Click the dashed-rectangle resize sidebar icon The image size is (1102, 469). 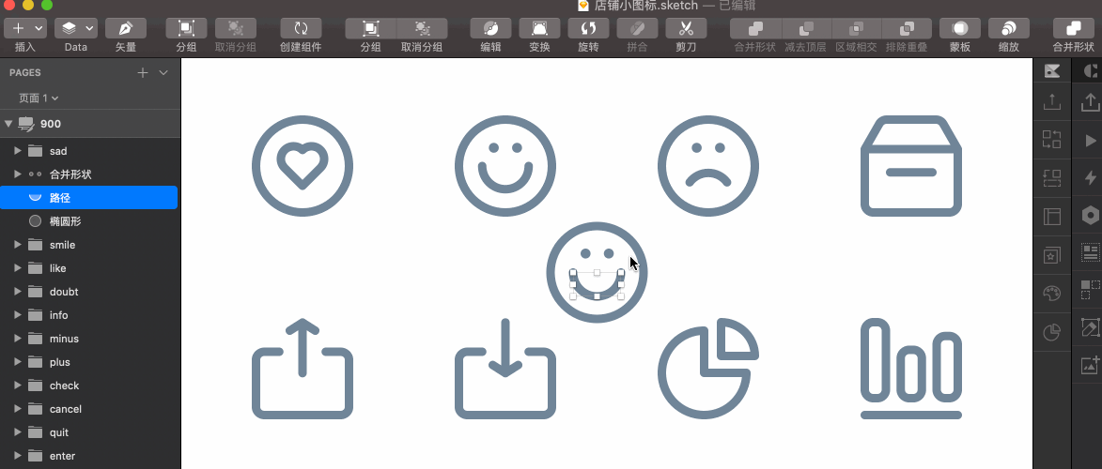pos(1052,177)
